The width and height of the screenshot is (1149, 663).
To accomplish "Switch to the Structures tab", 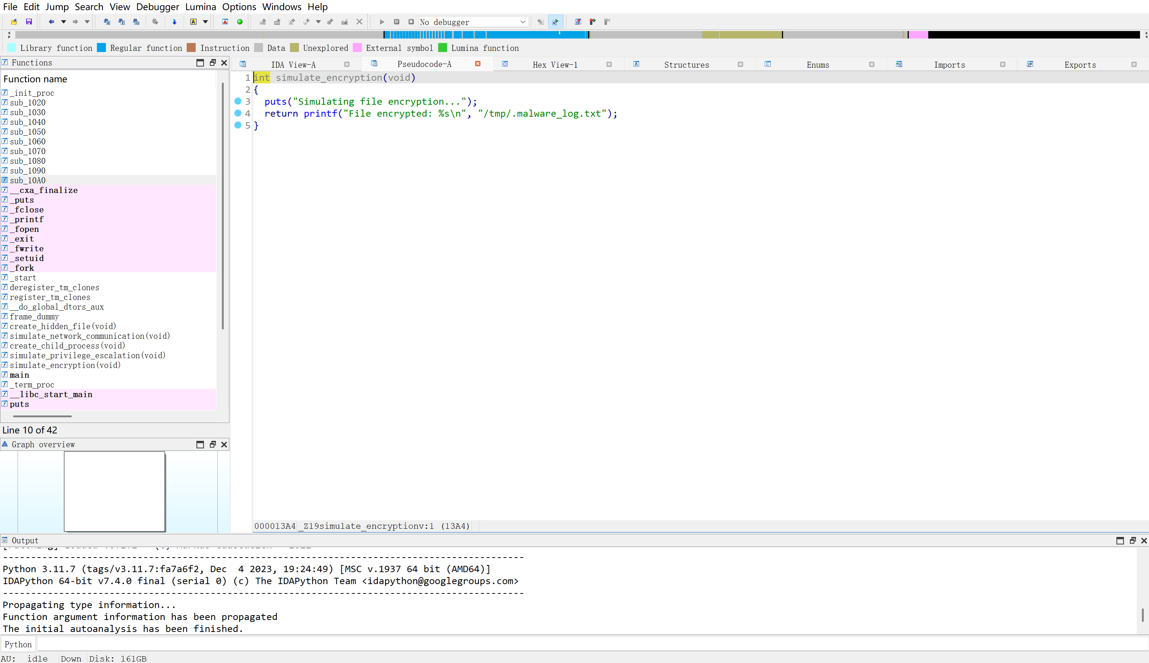I will pos(687,65).
